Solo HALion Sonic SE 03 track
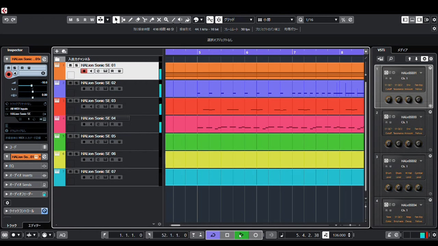This screenshot has height=246, width=438. pos(76,101)
